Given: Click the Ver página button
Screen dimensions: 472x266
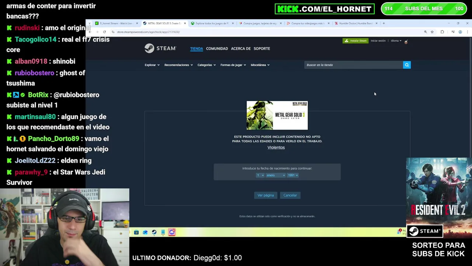Looking at the screenshot, I should pyautogui.click(x=265, y=195).
